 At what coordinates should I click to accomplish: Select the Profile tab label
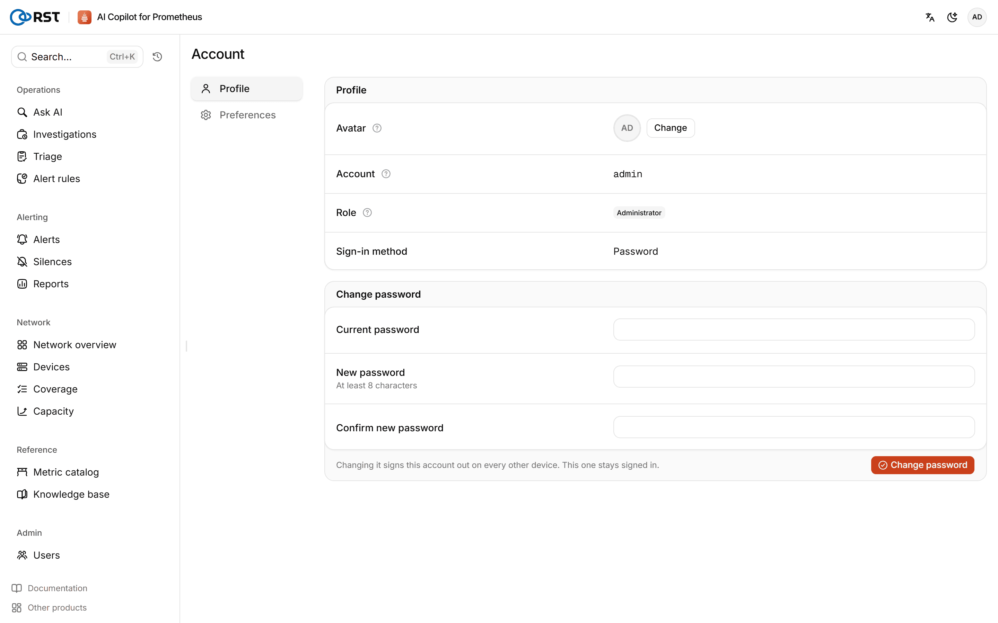coord(234,89)
